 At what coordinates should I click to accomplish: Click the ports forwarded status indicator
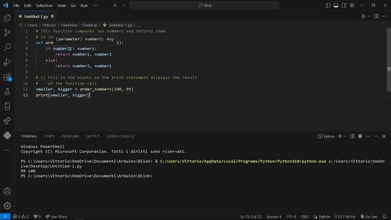(x=37, y=216)
